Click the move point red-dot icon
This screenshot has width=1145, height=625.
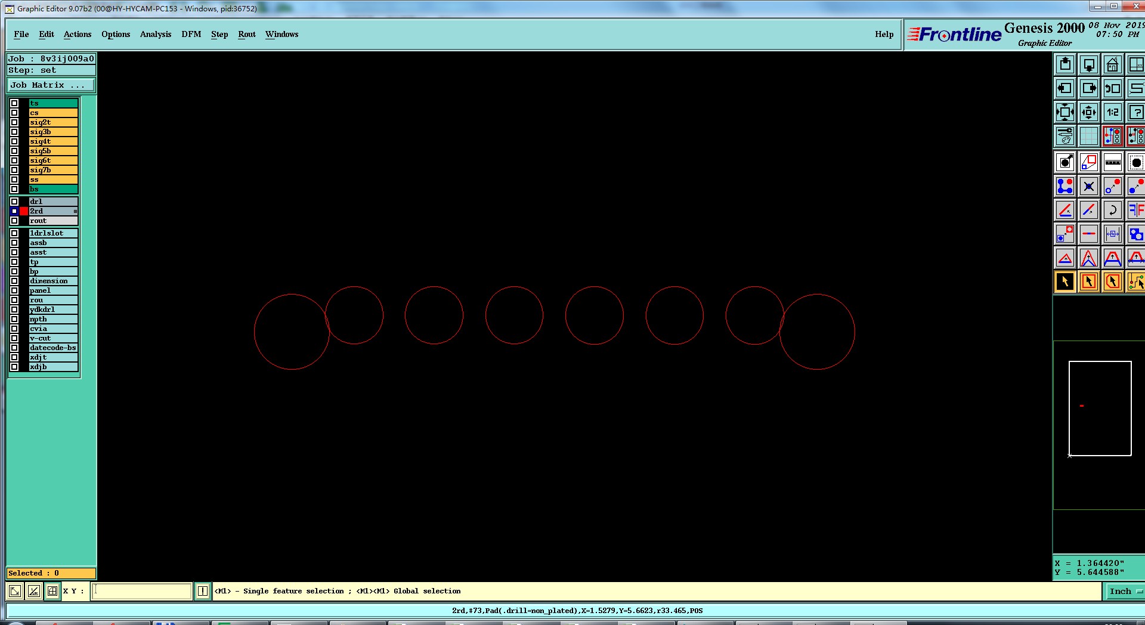1113,186
